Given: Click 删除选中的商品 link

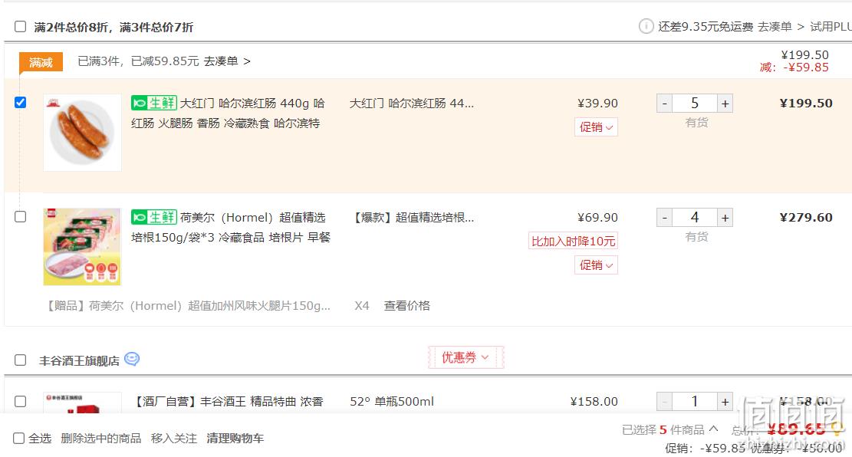Looking at the screenshot, I should click(x=101, y=438).
